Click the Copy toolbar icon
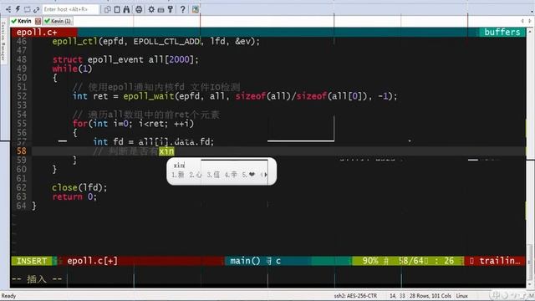 pyautogui.click(x=108, y=9)
